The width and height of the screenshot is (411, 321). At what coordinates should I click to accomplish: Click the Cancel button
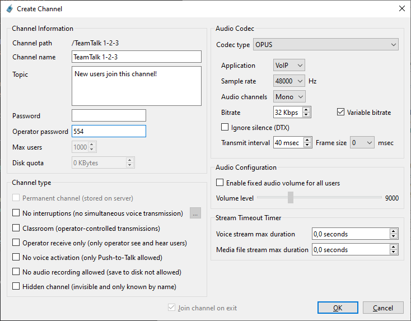[382, 308]
